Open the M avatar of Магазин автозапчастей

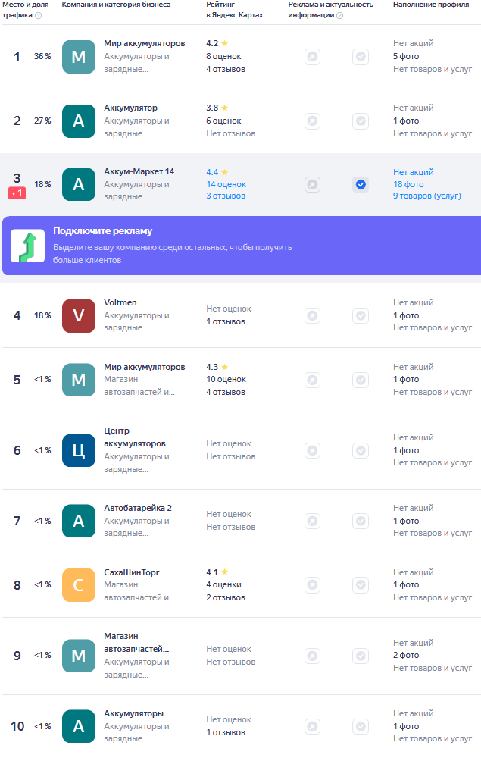79,656
